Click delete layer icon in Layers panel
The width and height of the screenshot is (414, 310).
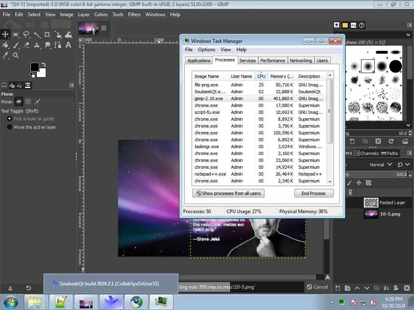coord(407,288)
